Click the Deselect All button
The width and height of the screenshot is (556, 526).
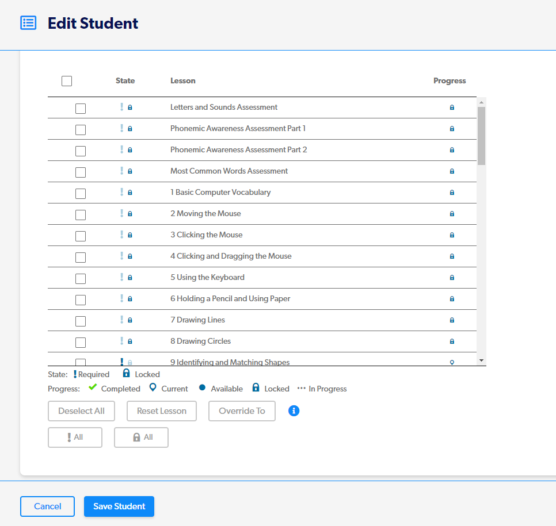point(81,411)
